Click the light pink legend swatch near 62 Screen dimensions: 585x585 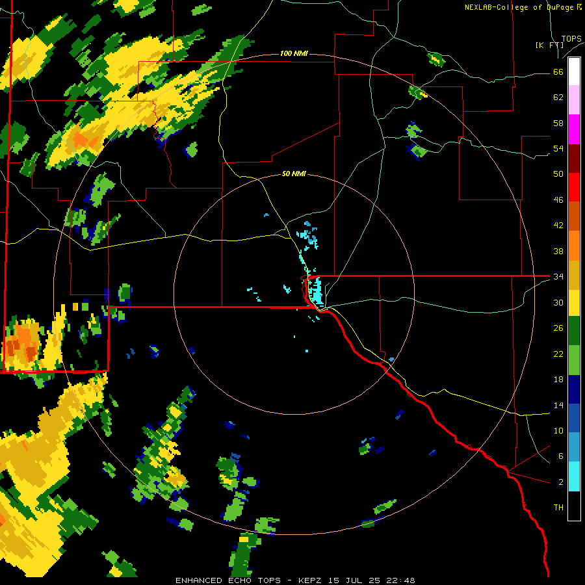(574, 99)
